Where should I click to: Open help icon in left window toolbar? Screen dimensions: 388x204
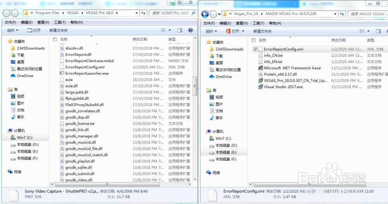tap(190, 30)
